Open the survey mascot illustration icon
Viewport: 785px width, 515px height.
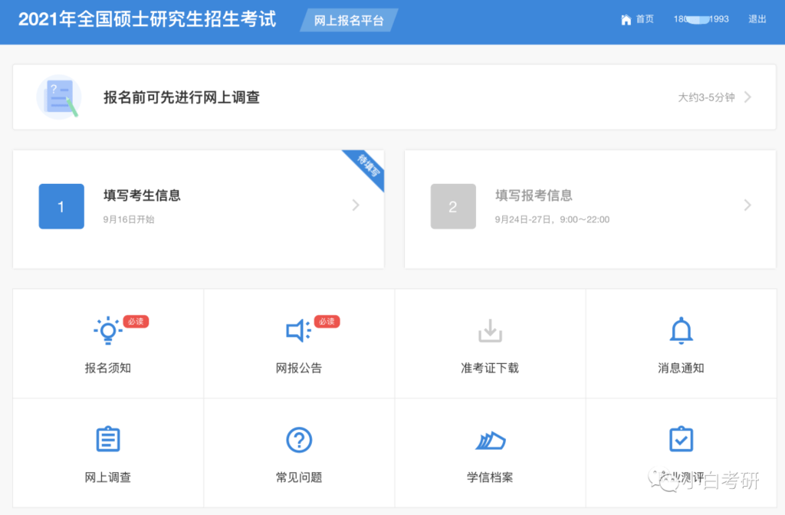59,97
